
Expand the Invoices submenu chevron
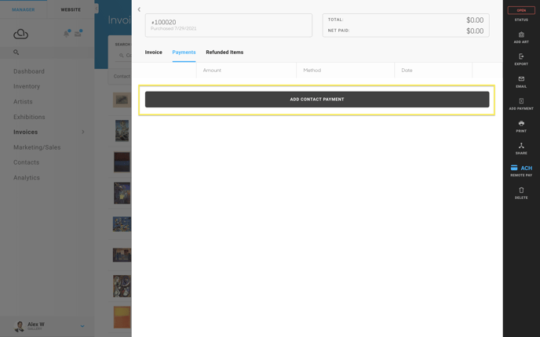pos(83,132)
